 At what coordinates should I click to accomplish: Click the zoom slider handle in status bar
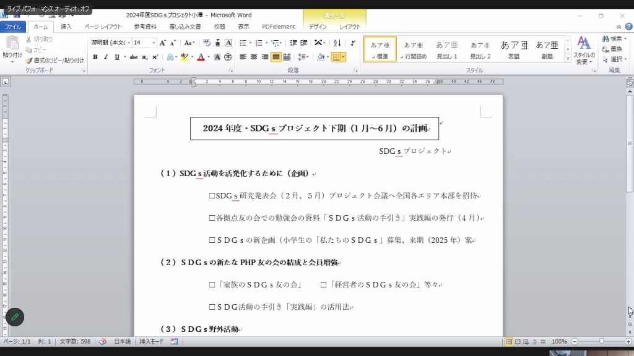[x=601, y=342]
